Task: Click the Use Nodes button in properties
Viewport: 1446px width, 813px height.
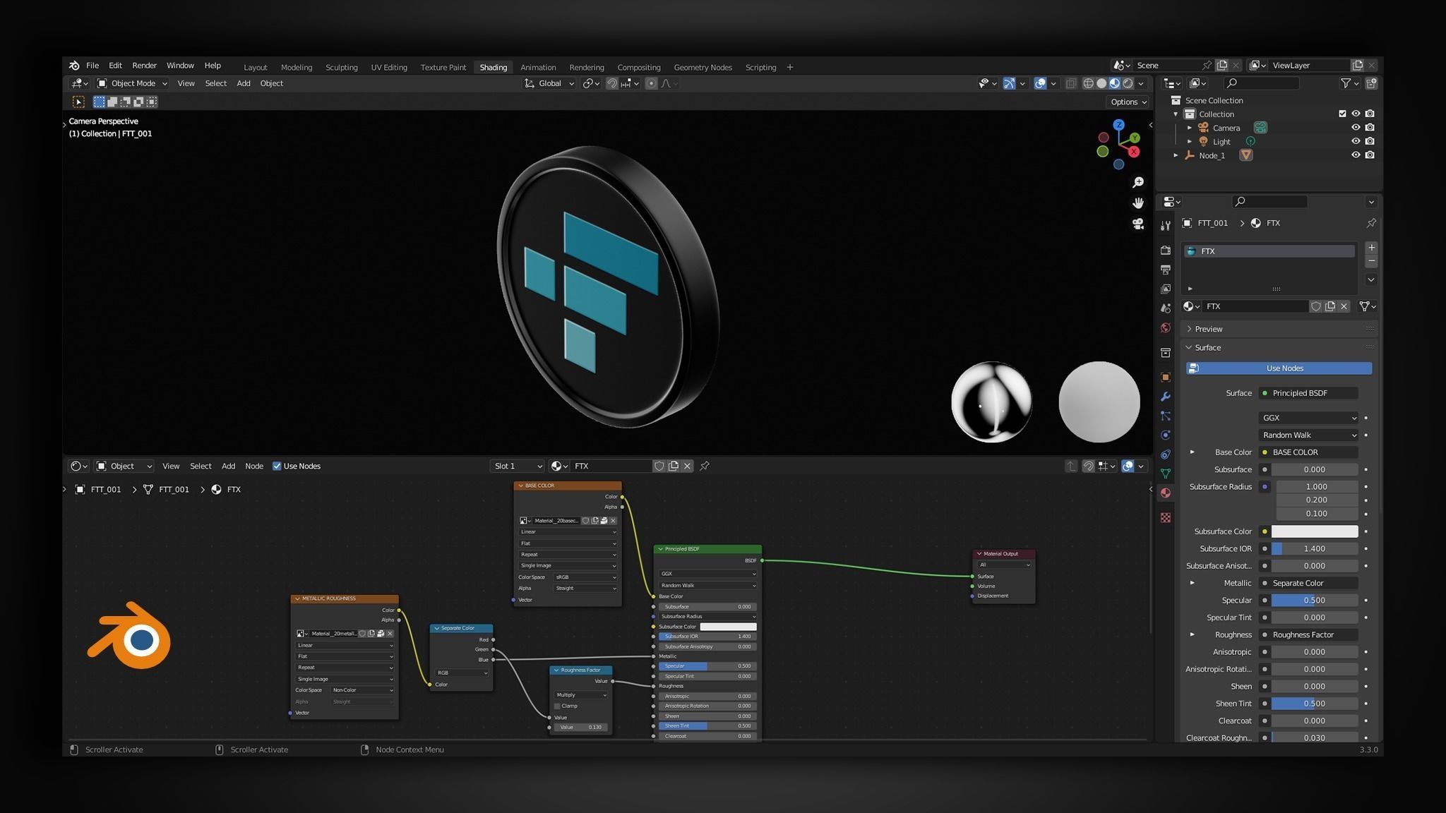Action: (1279, 368)
